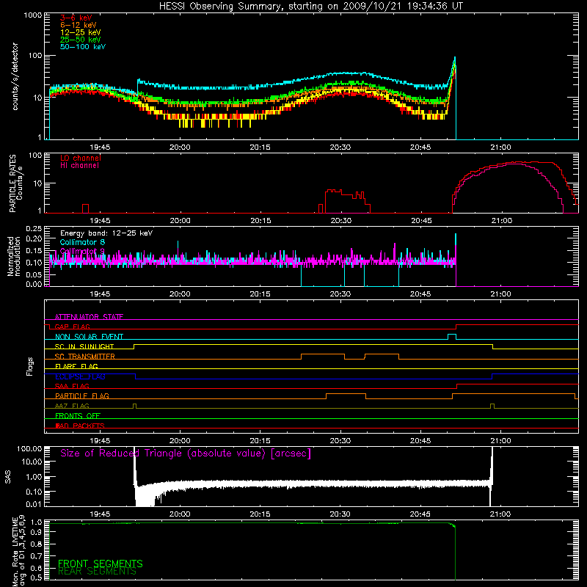Image resolution: width=587 pixels, height=587 pixels.
Task: Select the '12-25 keV' legend label in top plot
Action: click(81, 32)
